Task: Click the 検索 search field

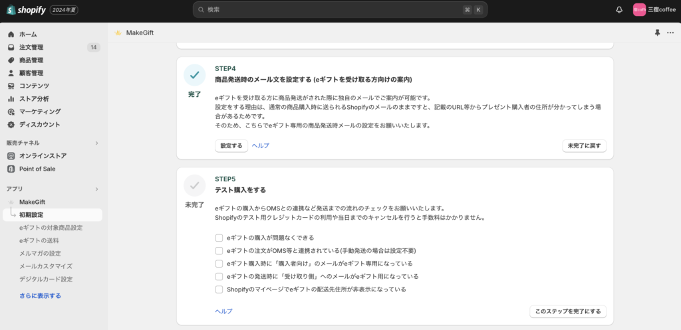Action: coord(340,9)
